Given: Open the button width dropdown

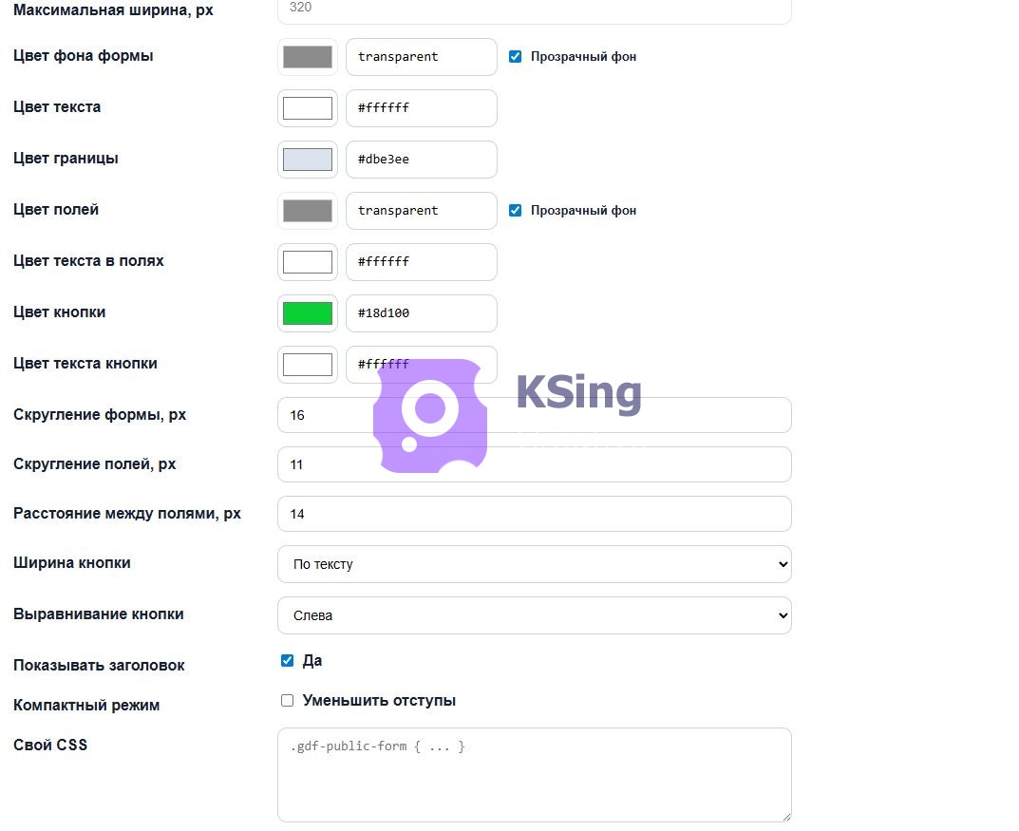Looking at the screenshot, I should click(535, 564).
